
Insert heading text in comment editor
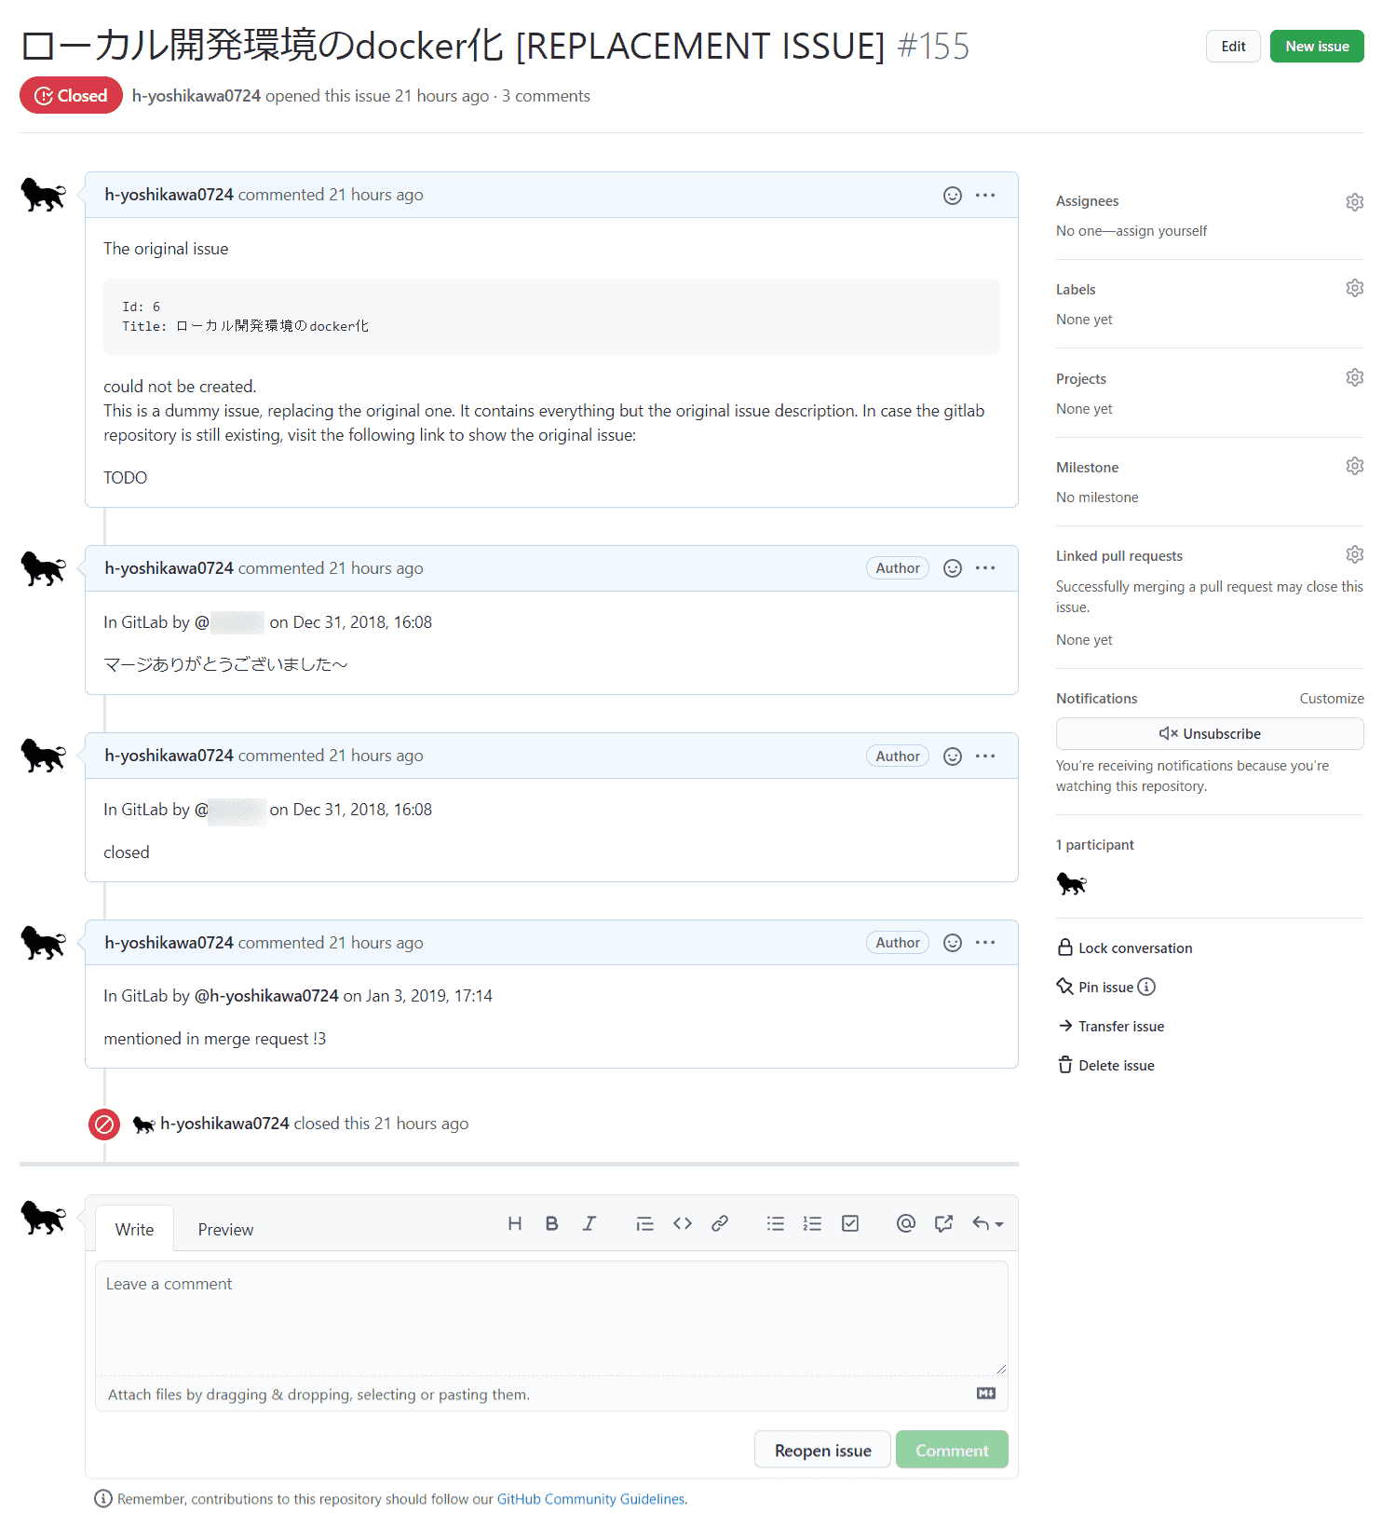[x=514, y=1223]
